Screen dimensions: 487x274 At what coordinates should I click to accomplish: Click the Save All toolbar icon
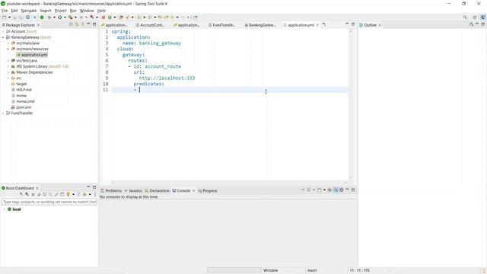(x=21, y=18)
